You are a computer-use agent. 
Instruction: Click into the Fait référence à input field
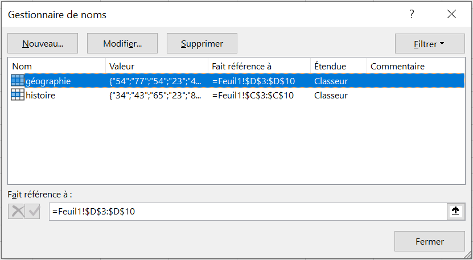click(248, 212)
